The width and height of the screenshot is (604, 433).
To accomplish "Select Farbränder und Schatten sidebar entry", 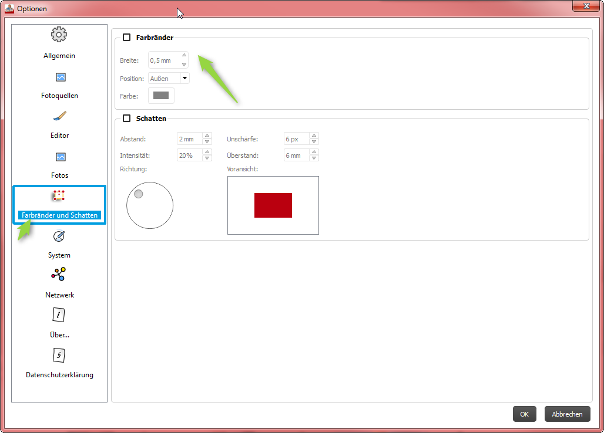I will [x=59, y=215].
